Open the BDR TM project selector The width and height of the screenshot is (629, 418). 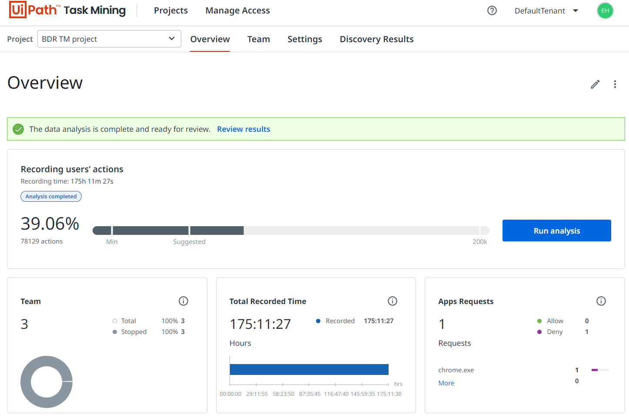tap(109, 39)
